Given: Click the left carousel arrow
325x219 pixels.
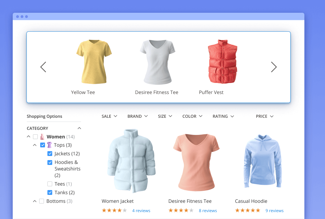Looking at the screenshot, I should click(43, 67).
